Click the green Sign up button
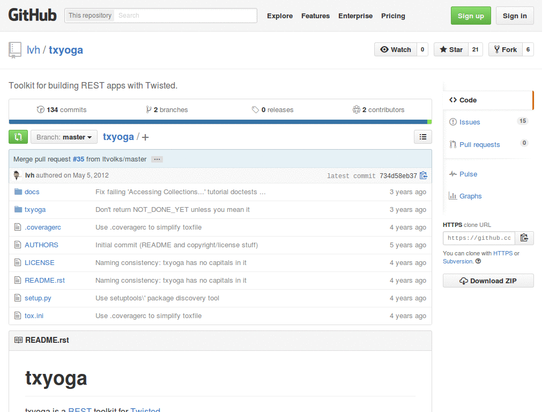Screen dimensions: 549x412 coord(471,16)
